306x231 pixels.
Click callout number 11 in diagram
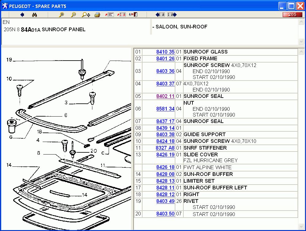tap(103, 166)
